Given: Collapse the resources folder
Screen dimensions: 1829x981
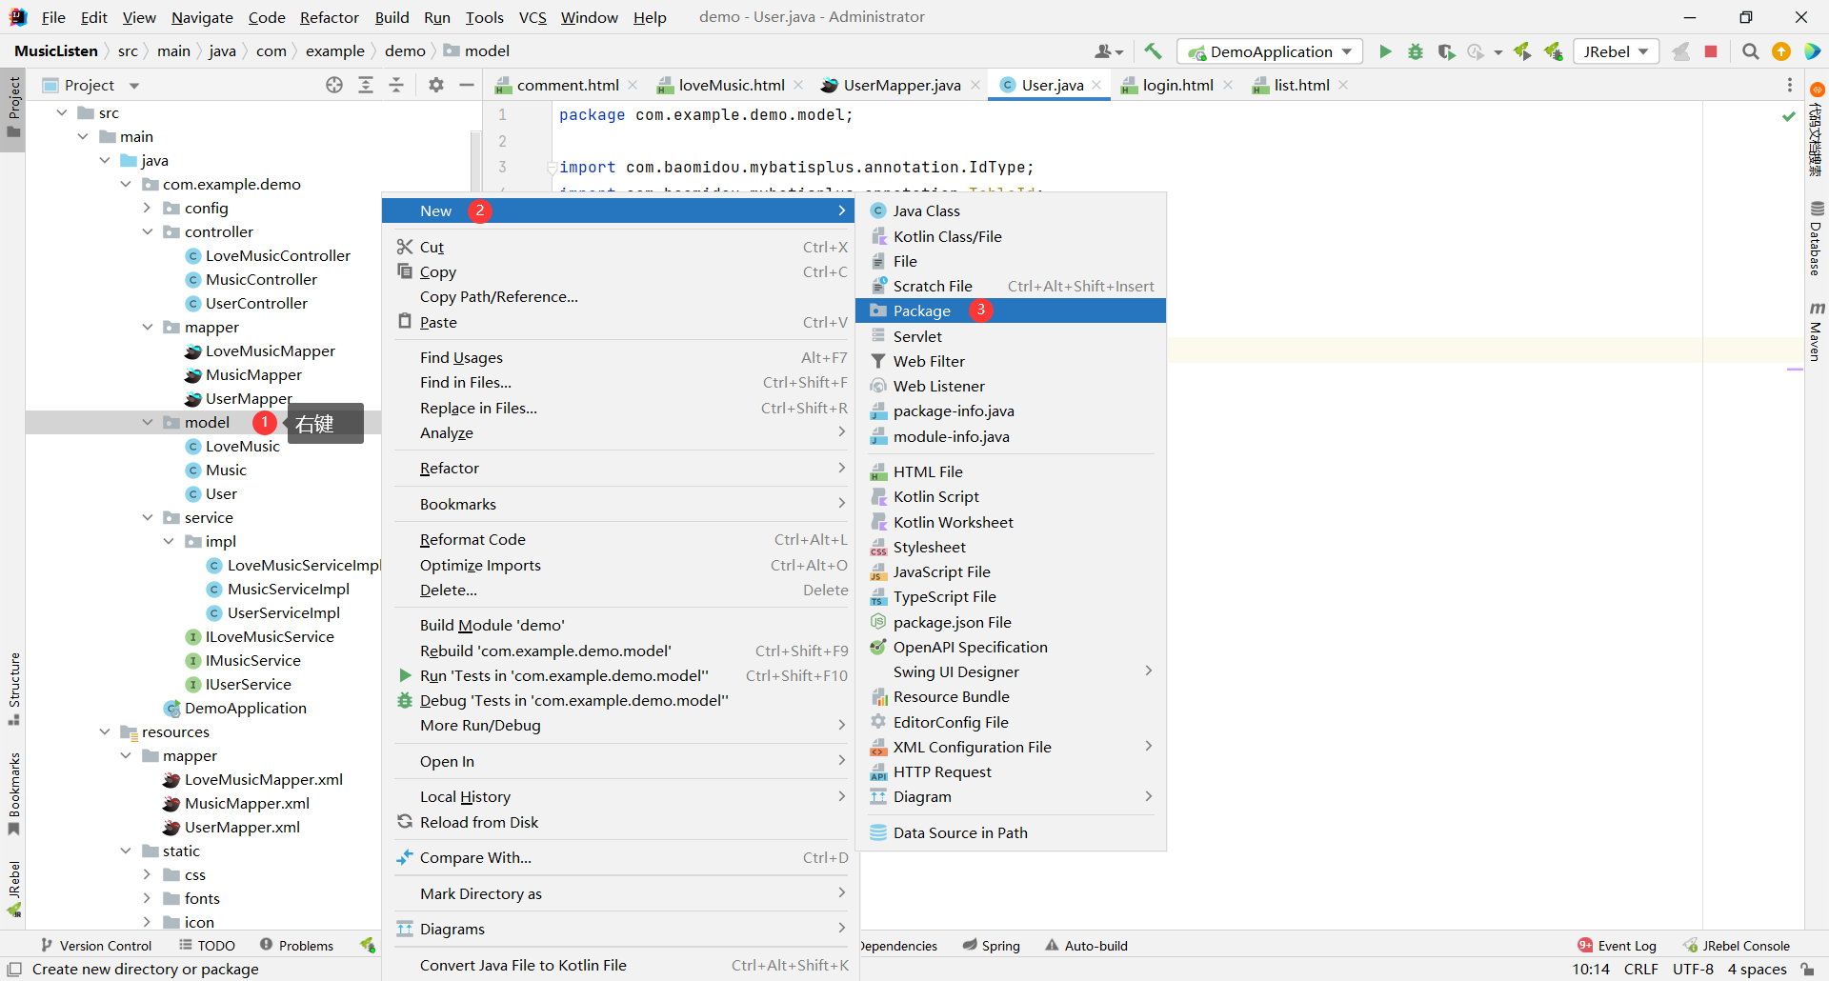Looking at the screenshot, I should 105,731.
